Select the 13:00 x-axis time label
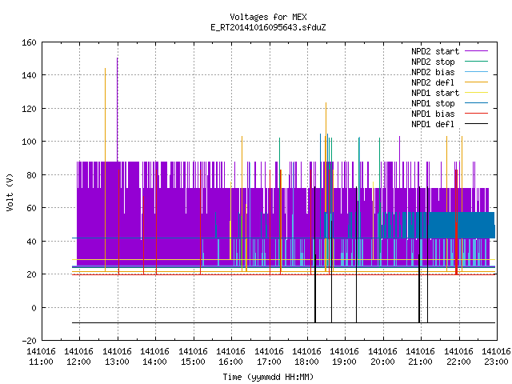Viewport: 512px width, 384px height. [x=117, y=362]
